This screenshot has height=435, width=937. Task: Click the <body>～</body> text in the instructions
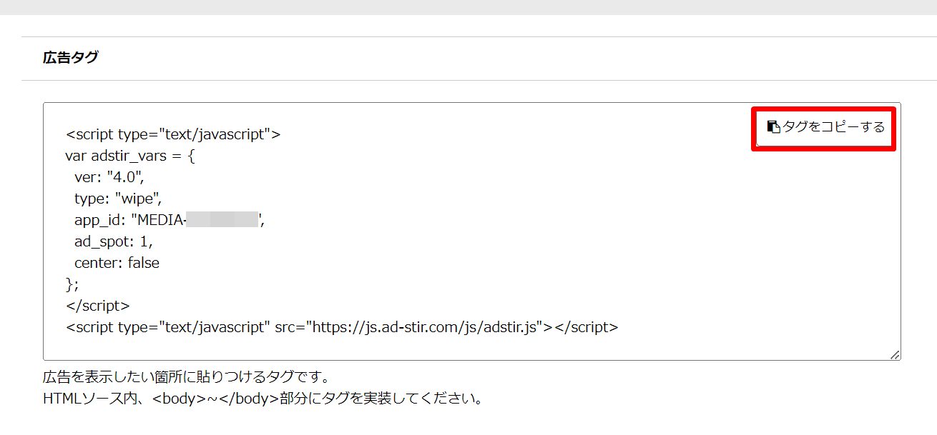[215, 398]
